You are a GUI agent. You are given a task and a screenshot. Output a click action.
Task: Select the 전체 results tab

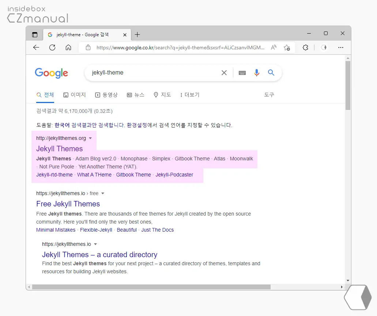45,95
